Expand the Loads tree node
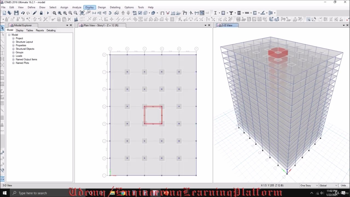This screenshot has height=197, width=350. coord(13,56)
